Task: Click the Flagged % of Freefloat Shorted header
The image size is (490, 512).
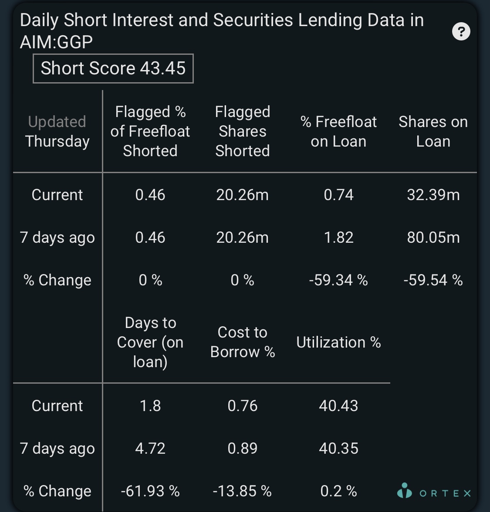Action: click(150, 131)
